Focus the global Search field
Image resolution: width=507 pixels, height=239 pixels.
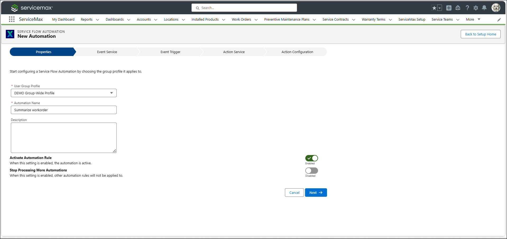tap(244, 8)
